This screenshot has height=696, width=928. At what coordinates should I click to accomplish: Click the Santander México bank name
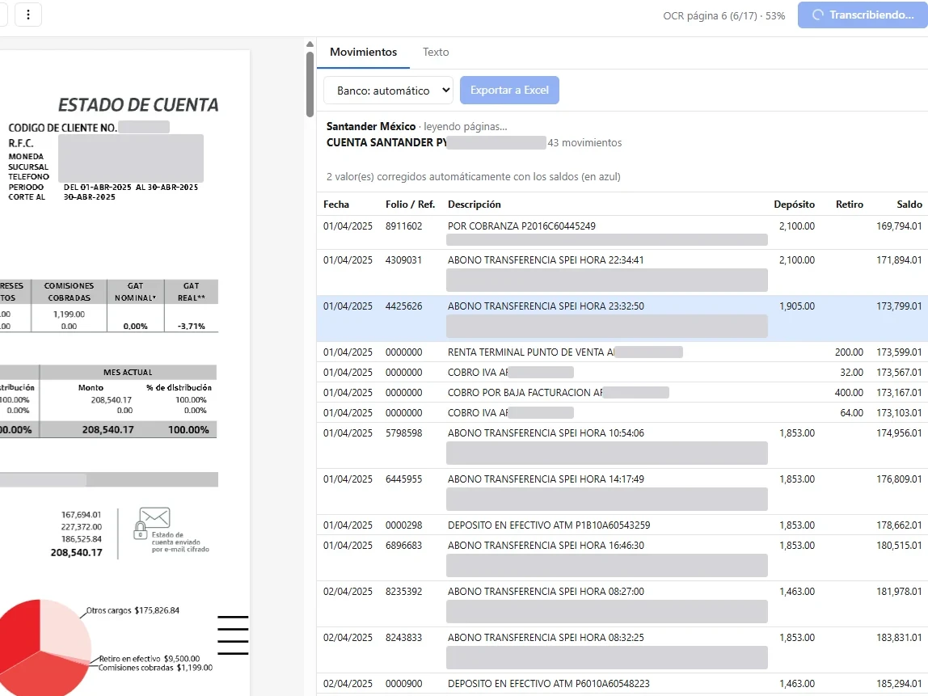[x=371, y=126]
